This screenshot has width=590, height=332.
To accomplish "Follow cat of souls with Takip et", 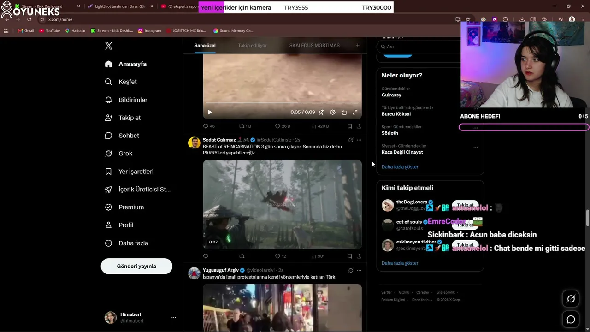I will (x=465, y=225).
